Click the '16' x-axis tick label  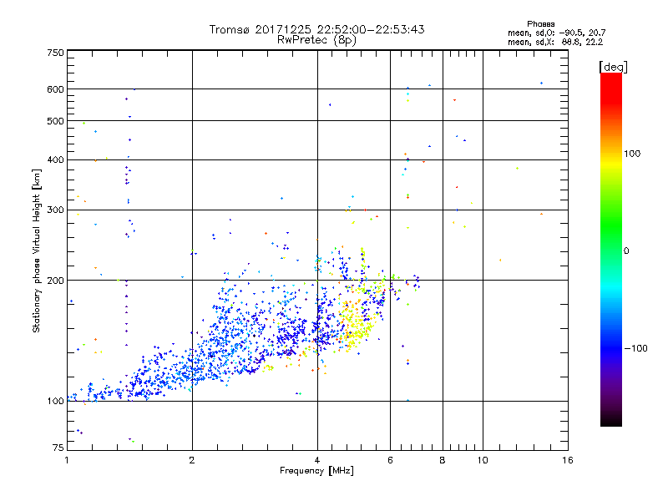click(x=568, y=460)
